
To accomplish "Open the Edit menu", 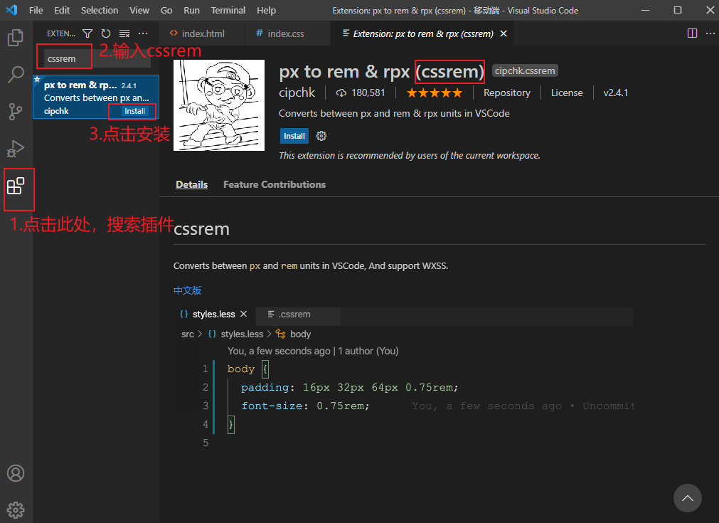I will [62, 10].
